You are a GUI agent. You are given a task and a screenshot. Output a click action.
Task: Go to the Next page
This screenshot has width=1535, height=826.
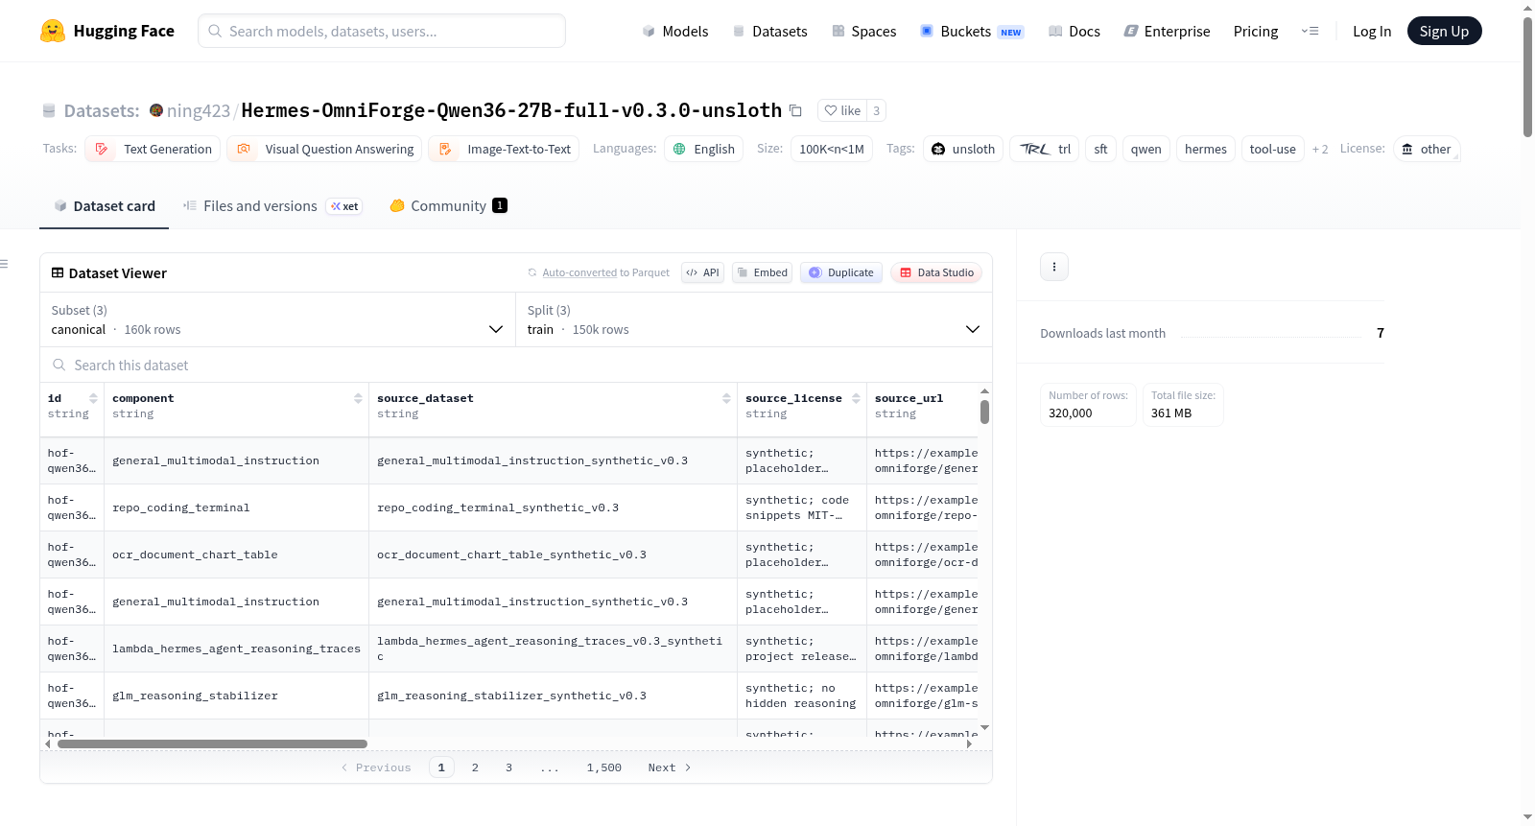pos(670,767)
